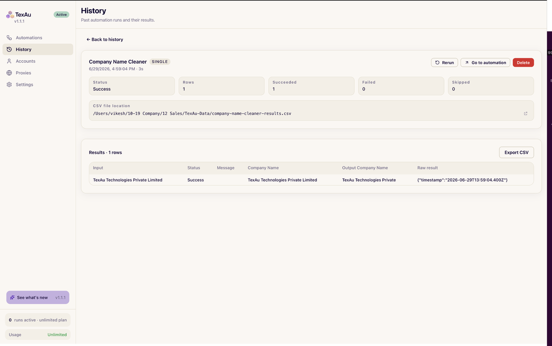Click the Status card showing Success
The width and height of the screenshot is (552, 346).
tap(132, 86)
